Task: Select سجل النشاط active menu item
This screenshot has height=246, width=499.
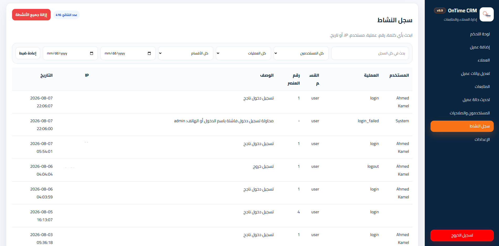Action: 462,126
